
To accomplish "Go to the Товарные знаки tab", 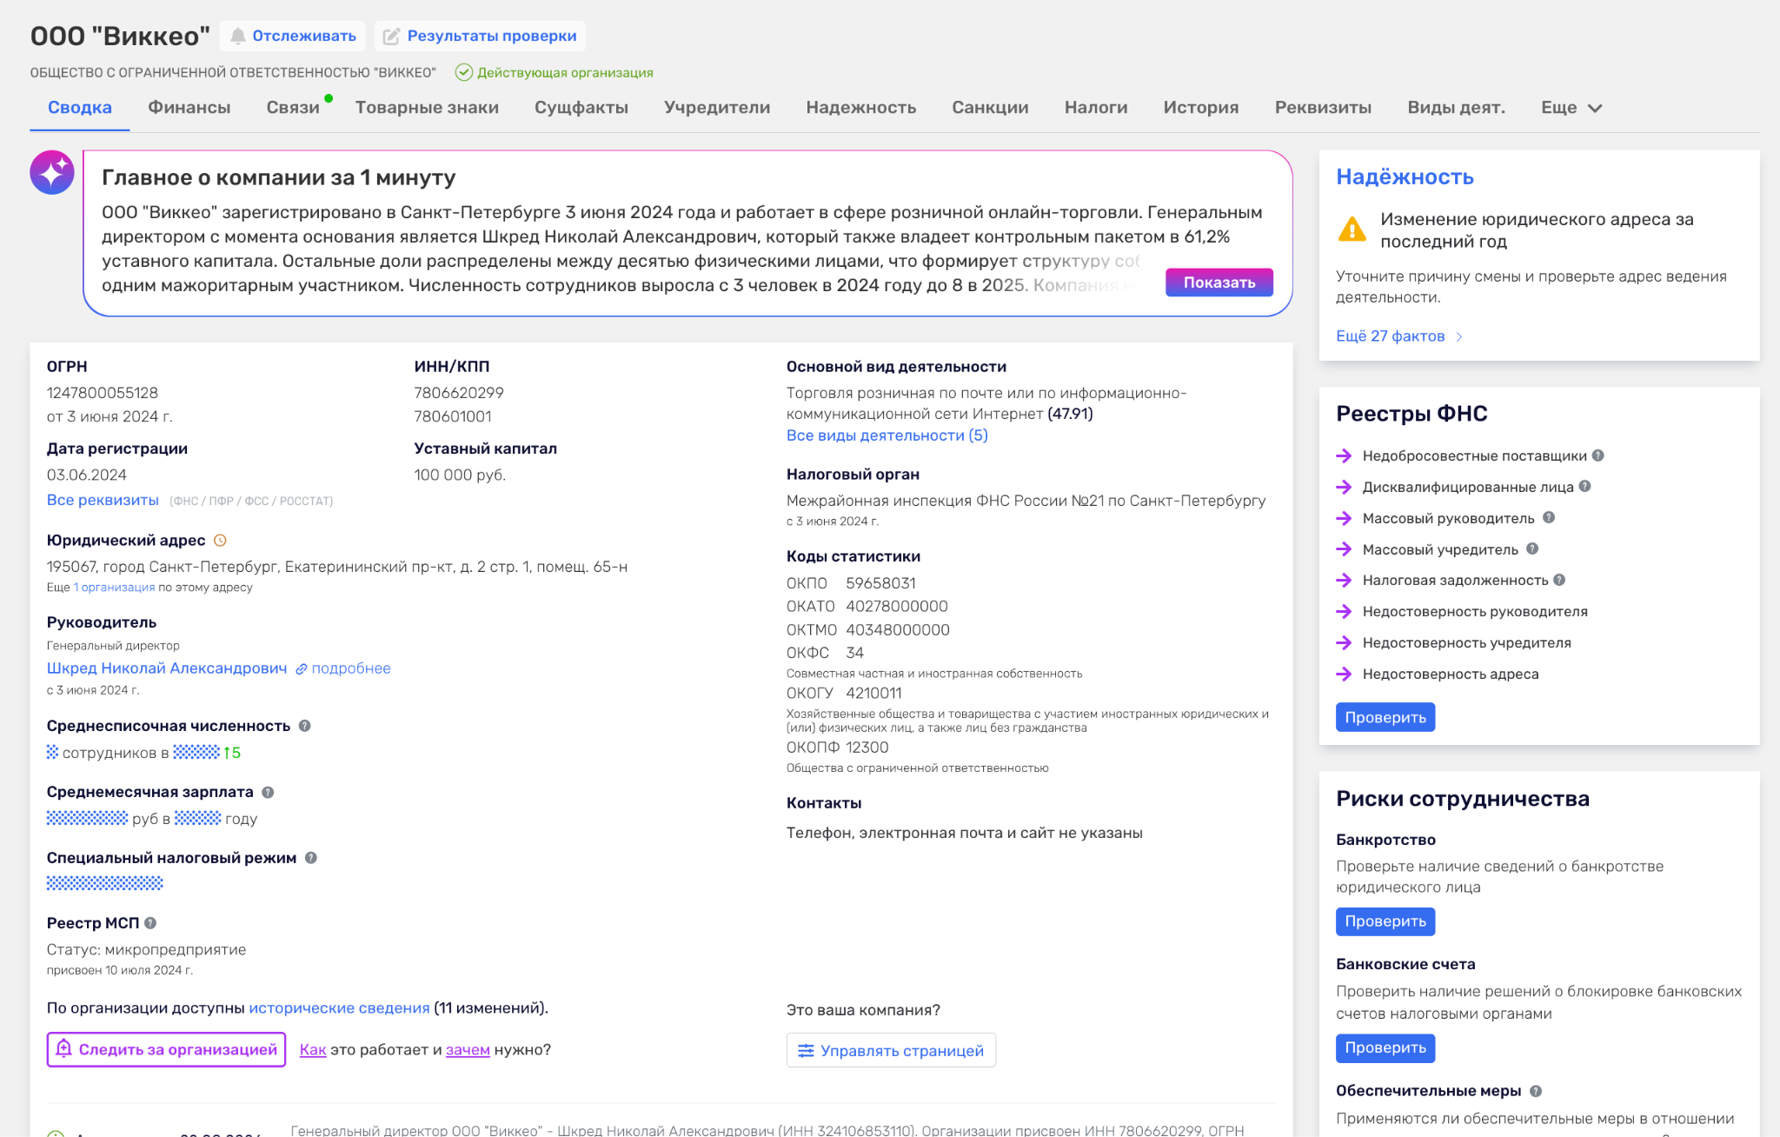I will click(x=427, y=108).
